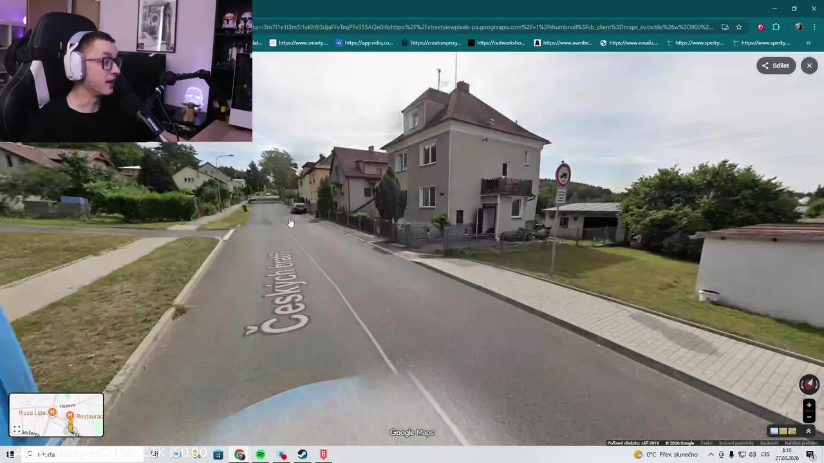
Task: Click the install app icon in address bar
Action: point(725,27)
